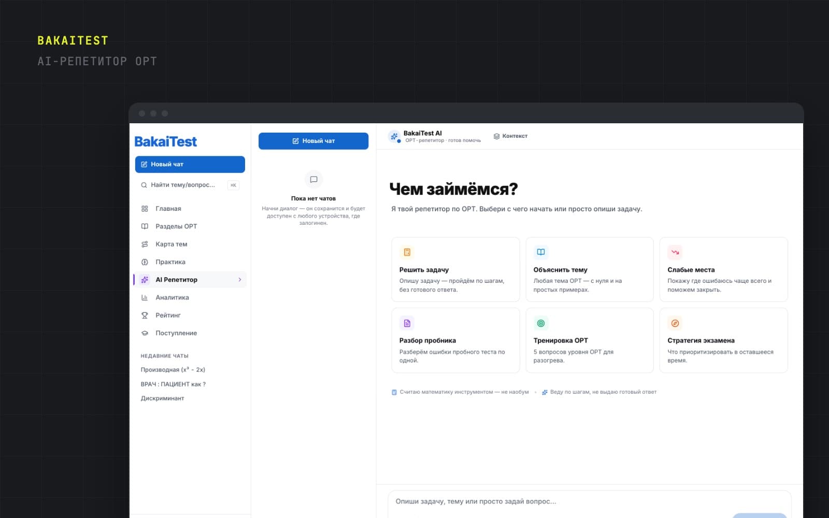This screenshot has width=829, height=518.
Task: Click the Опиши задачу message input field
Action: pos(590,501)
